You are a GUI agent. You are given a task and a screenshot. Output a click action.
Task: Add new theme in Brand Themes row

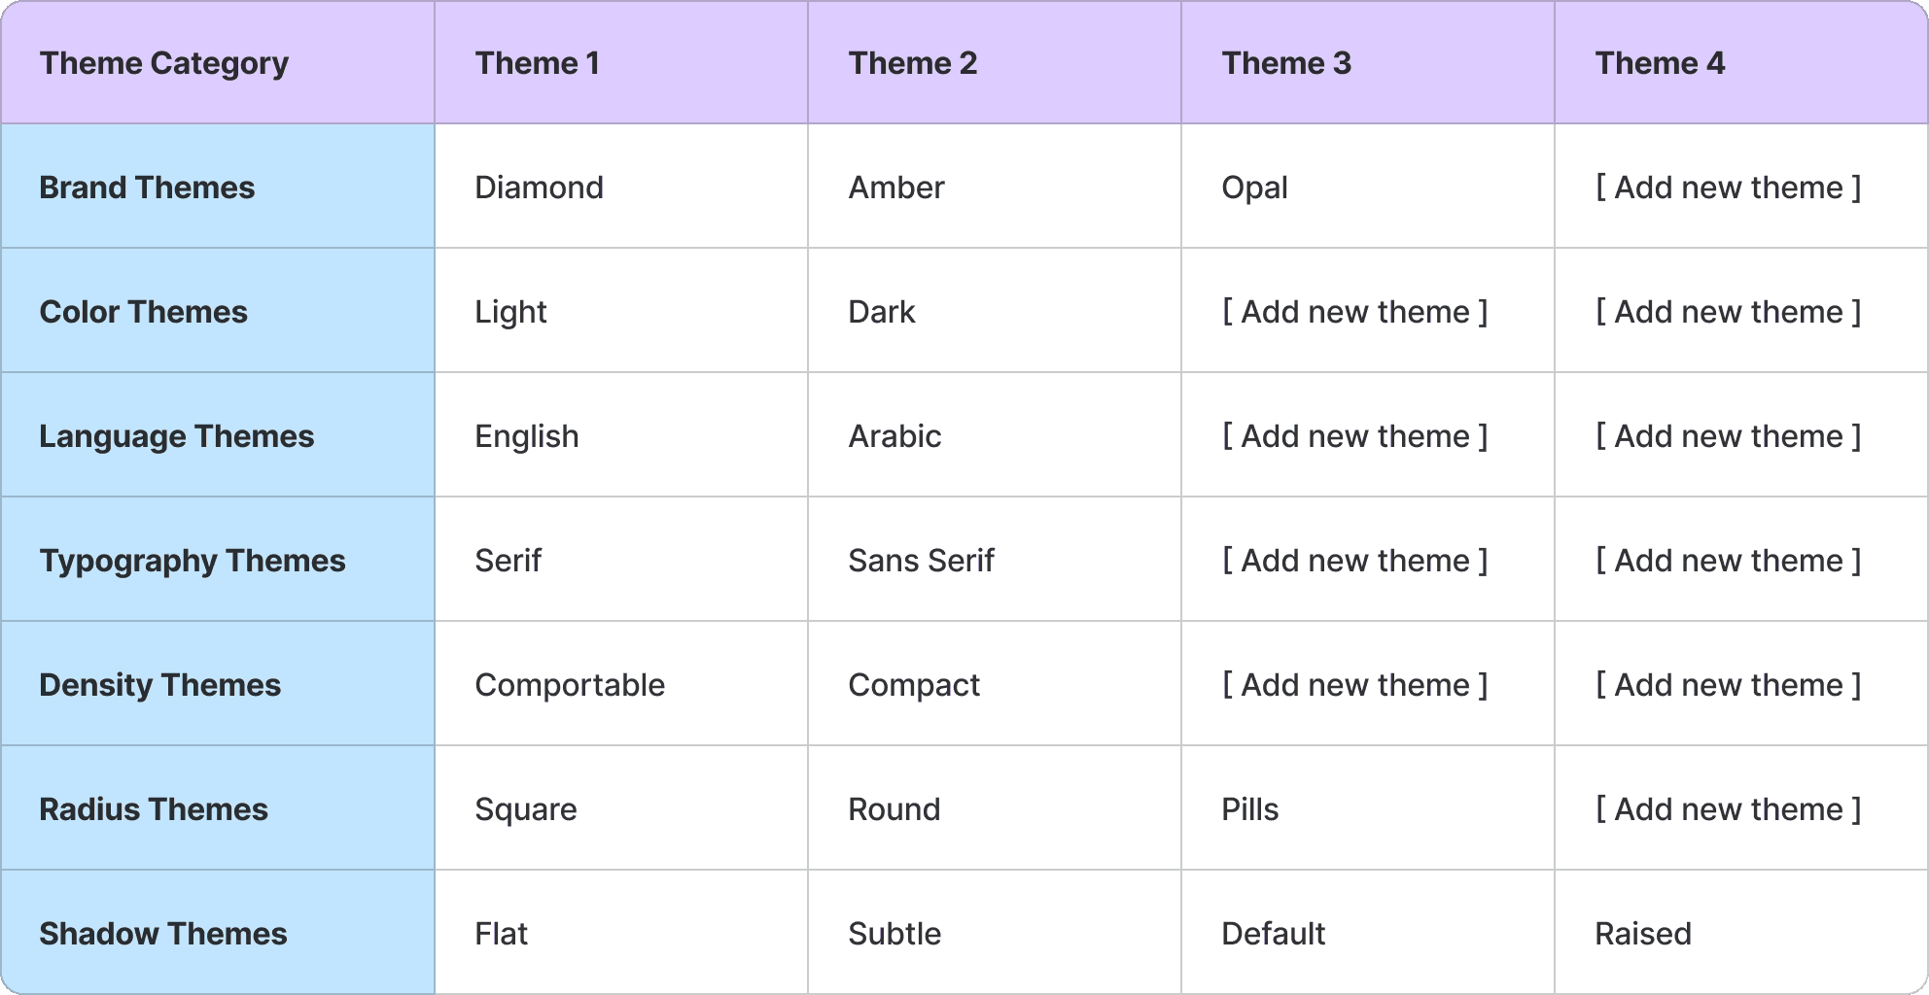1728,188
